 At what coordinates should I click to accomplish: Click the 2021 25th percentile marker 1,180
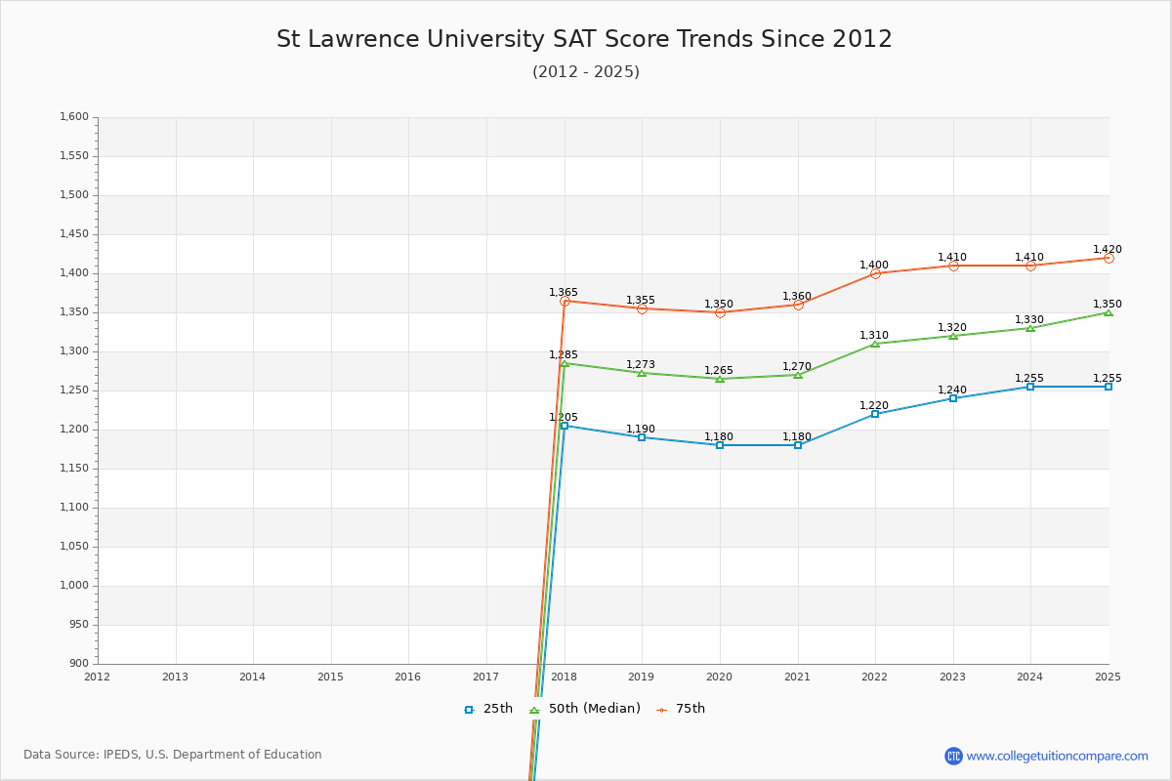pyautogui.click(x=798, y=445)
